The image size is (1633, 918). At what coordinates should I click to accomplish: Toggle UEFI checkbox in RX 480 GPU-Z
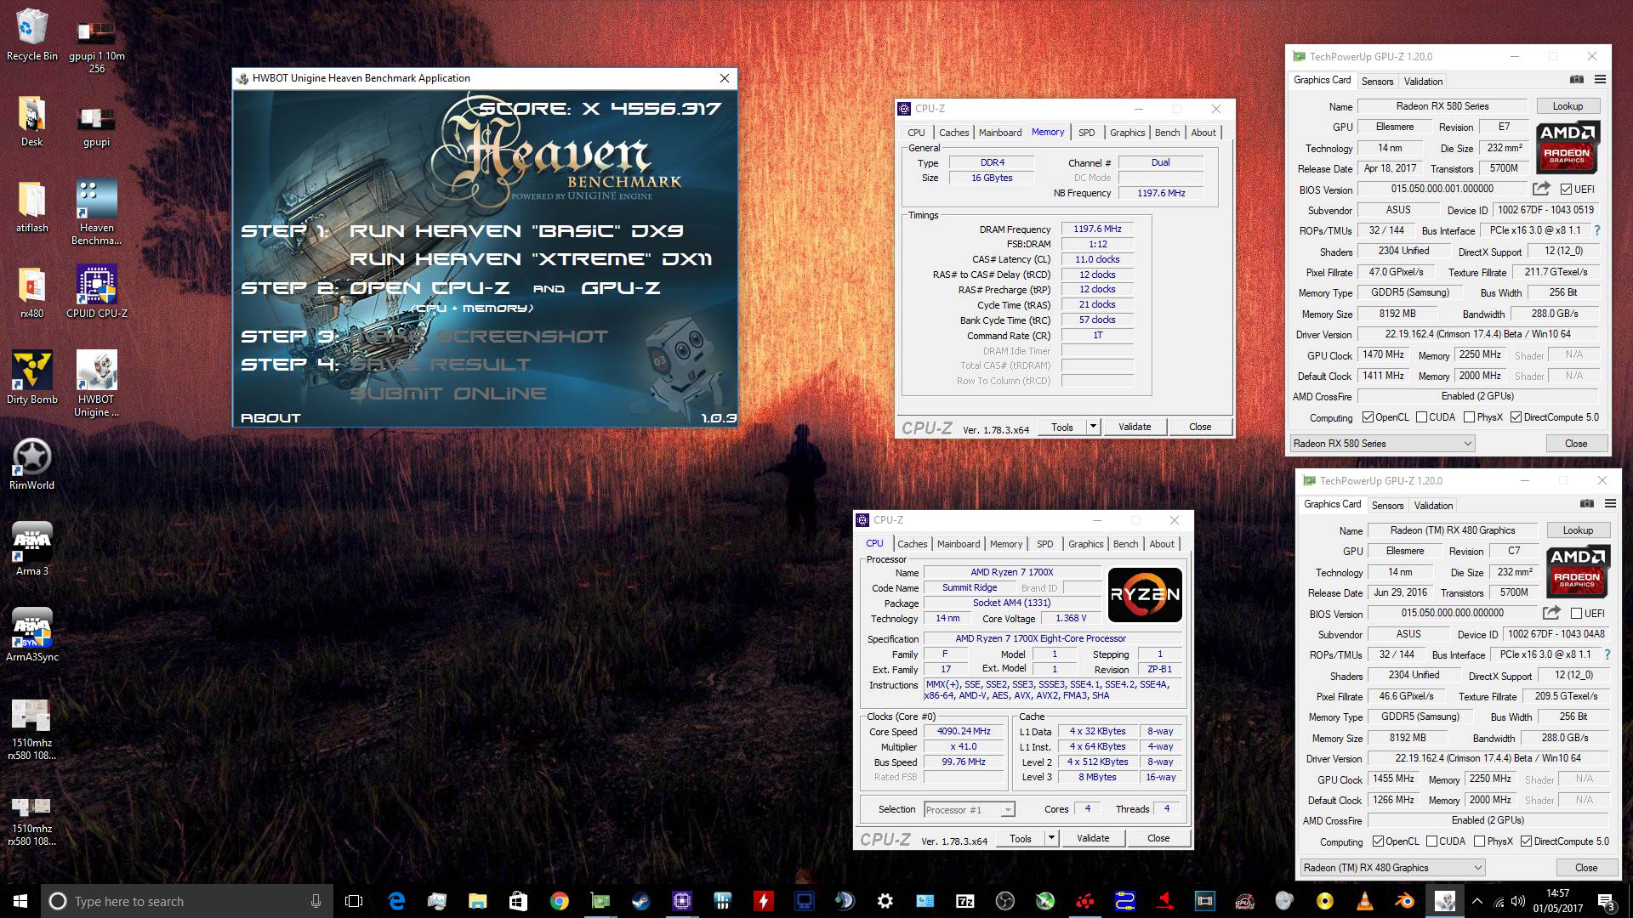tap(1576, 614)
